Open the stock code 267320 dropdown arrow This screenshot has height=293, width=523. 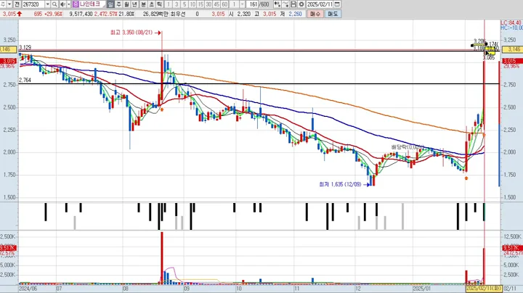pyautogui.click(x=48, y=4)
